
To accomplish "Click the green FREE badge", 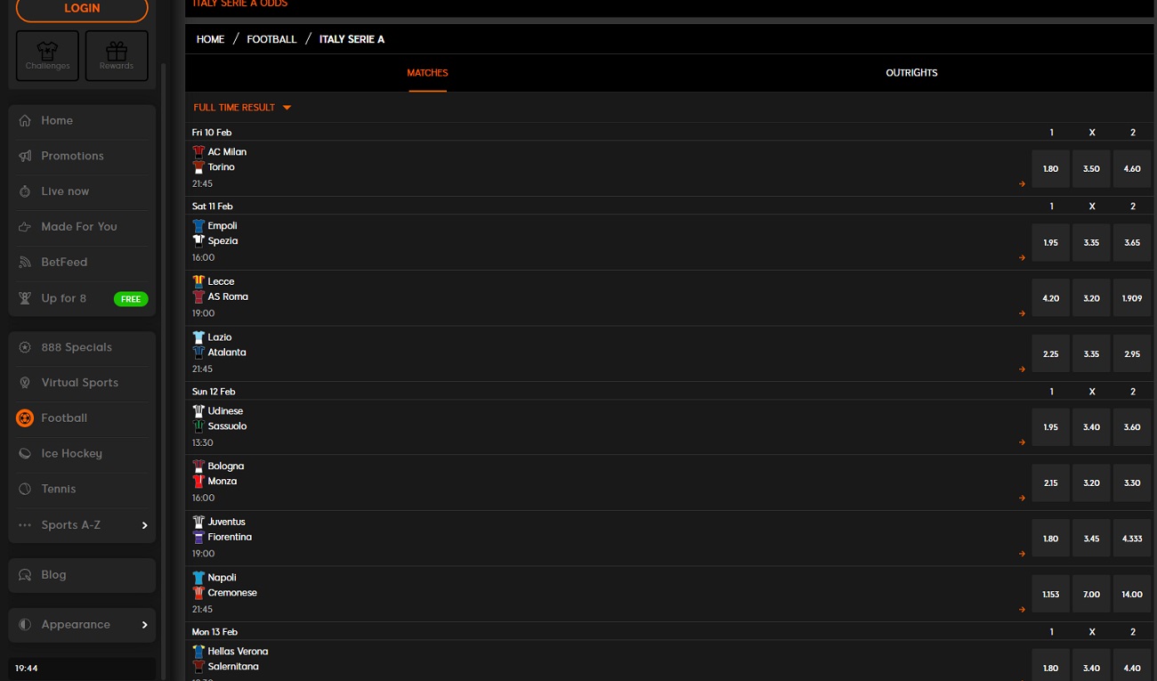I will point(131,299).
